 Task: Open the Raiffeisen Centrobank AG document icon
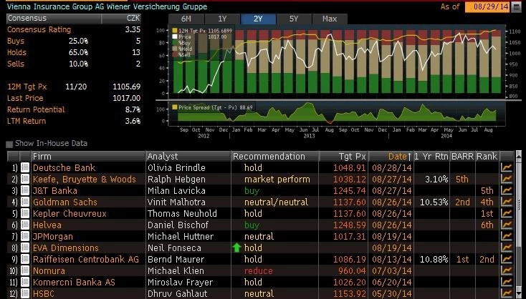25,259
